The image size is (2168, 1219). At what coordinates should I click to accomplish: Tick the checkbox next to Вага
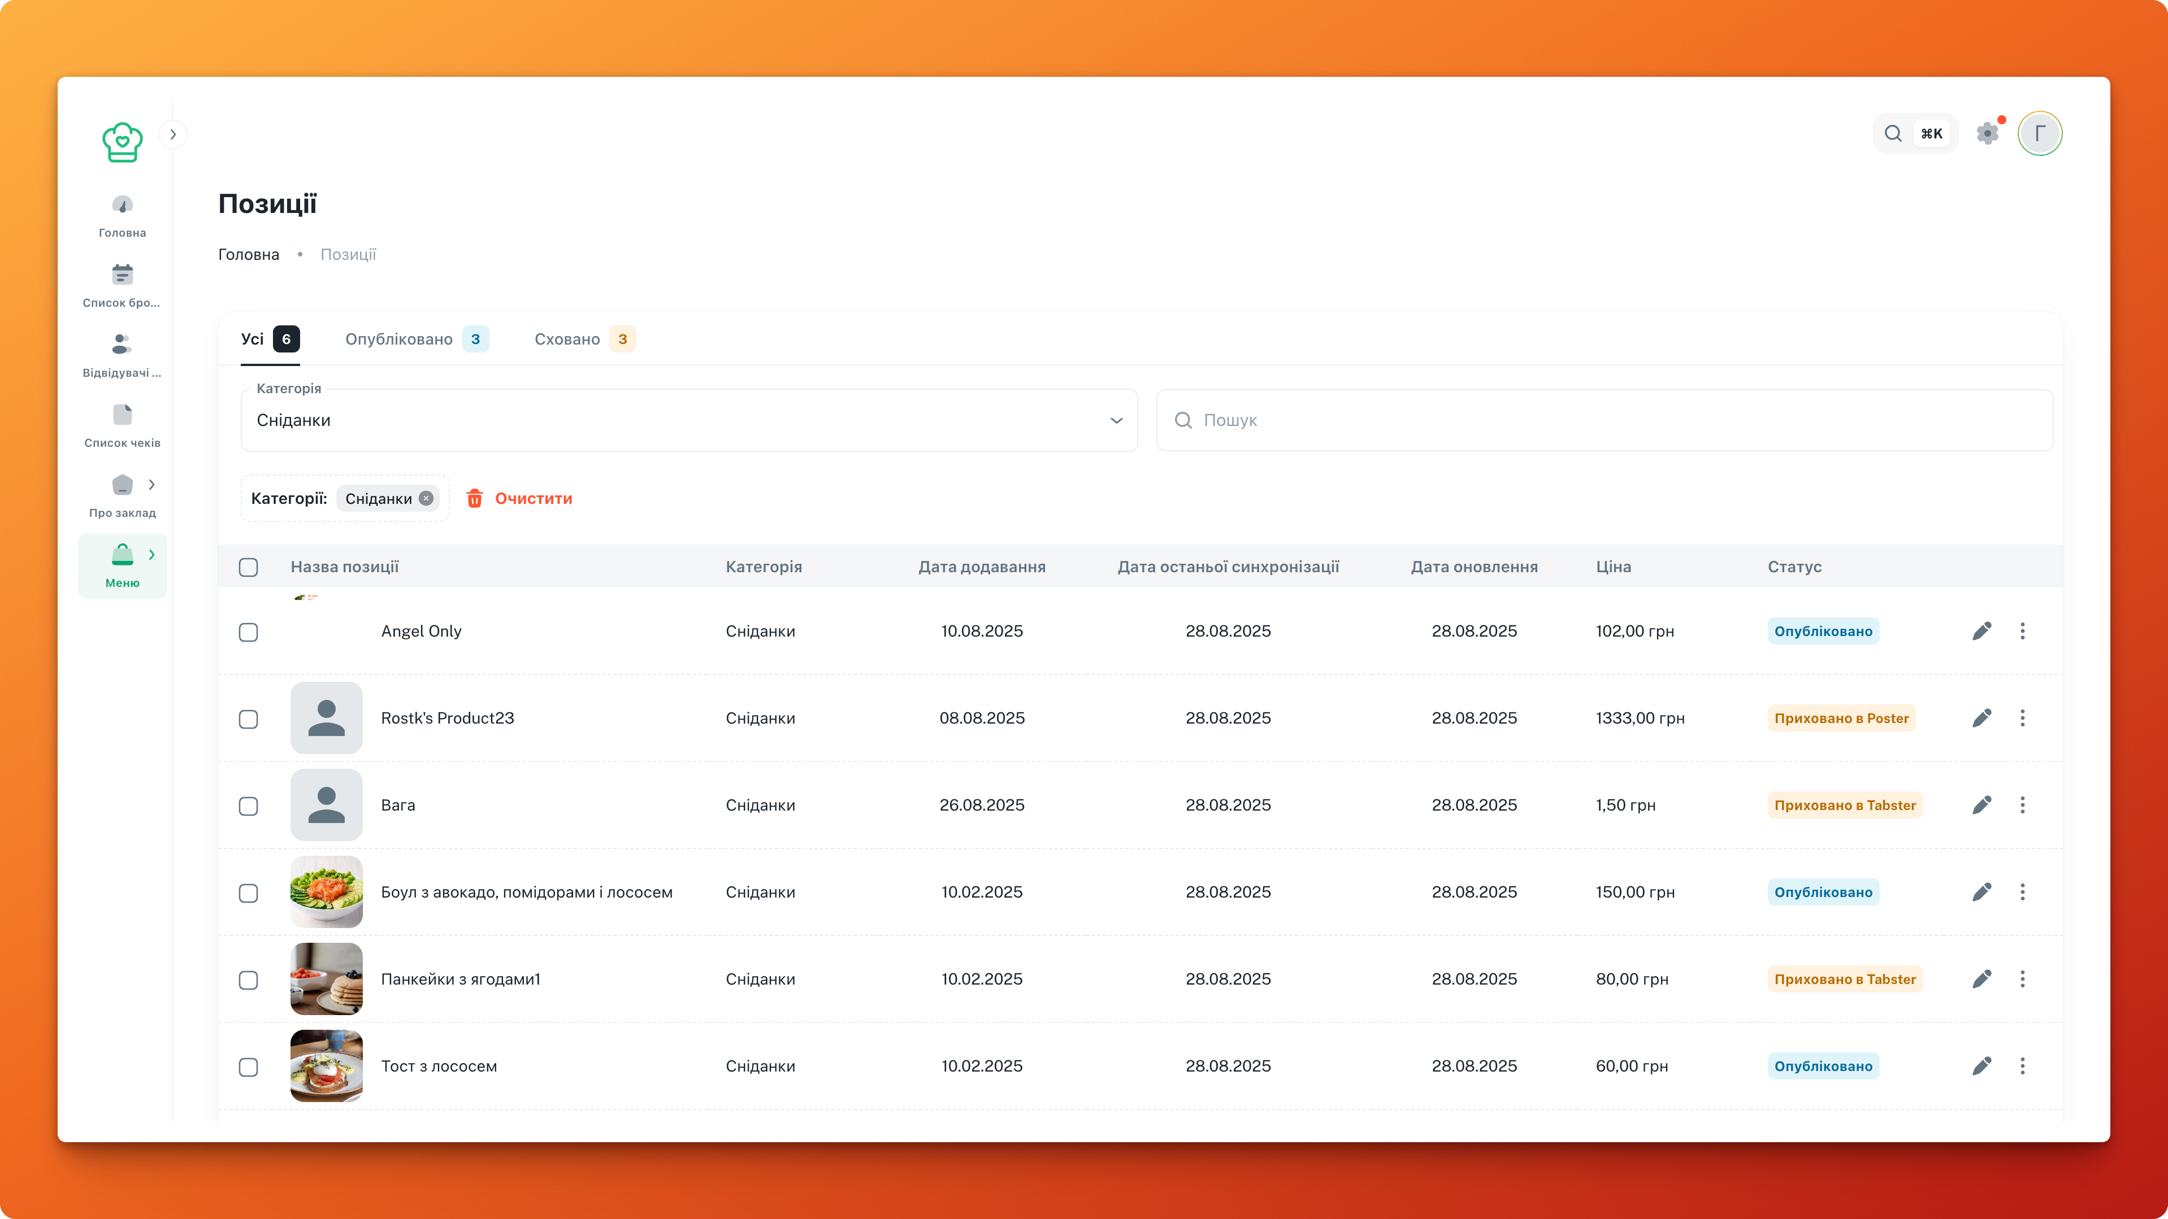coord(248,807)
